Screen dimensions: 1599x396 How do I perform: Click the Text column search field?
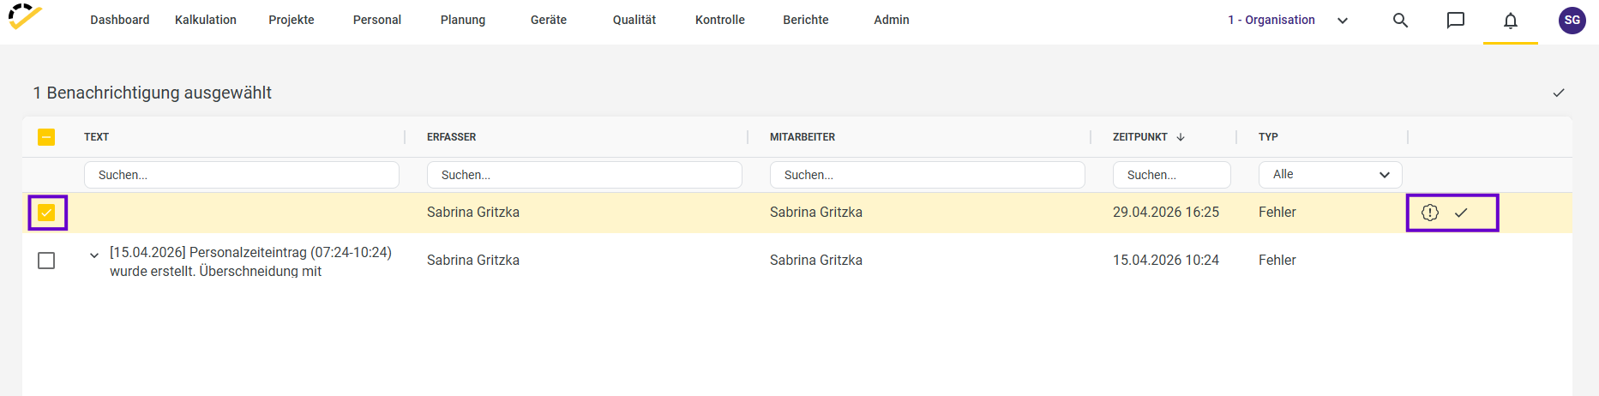[241, 175]
